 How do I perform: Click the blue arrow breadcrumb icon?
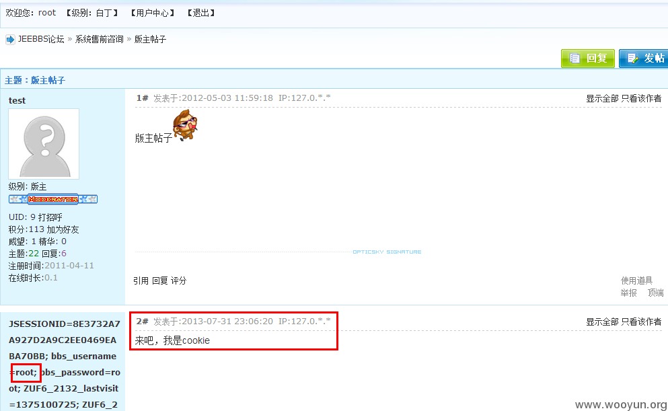click(x=10, y=40)
